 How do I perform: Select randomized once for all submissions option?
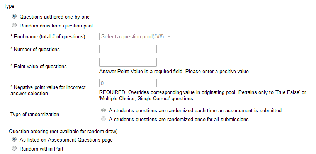104,119
